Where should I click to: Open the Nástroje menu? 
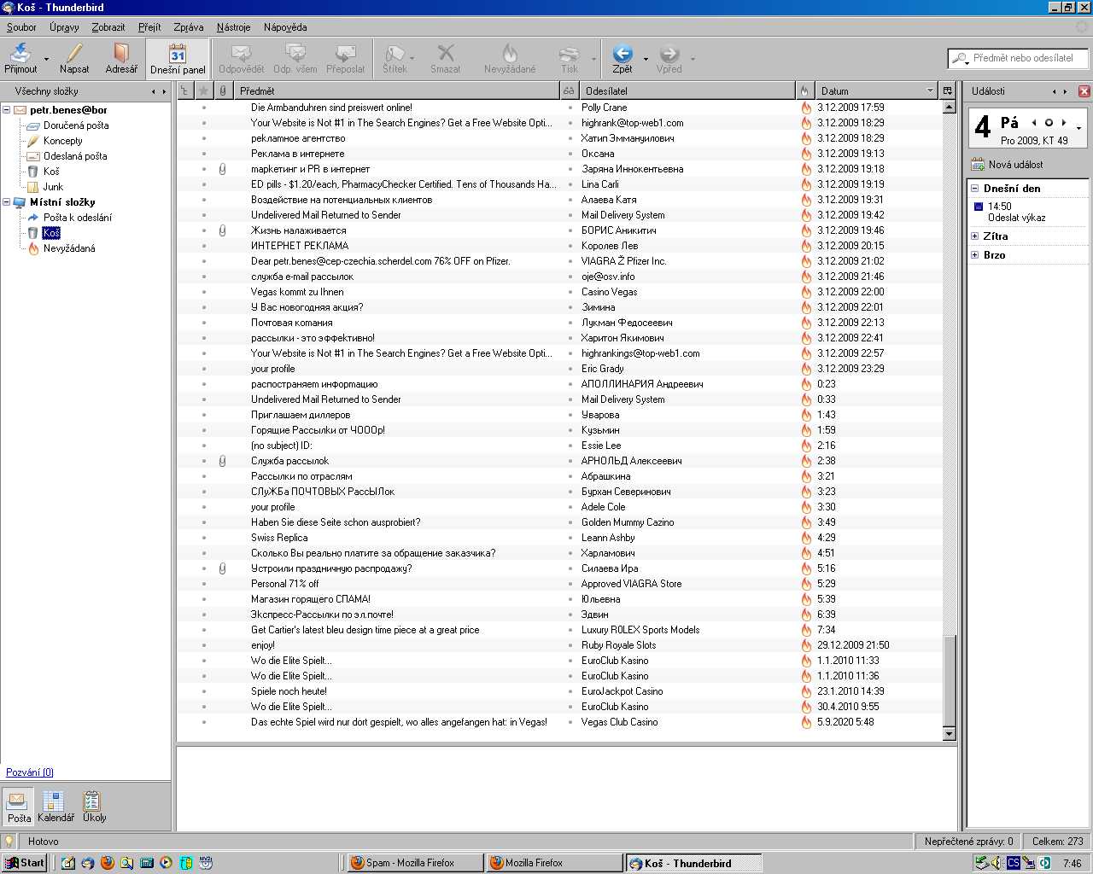(x=233, y=27)
